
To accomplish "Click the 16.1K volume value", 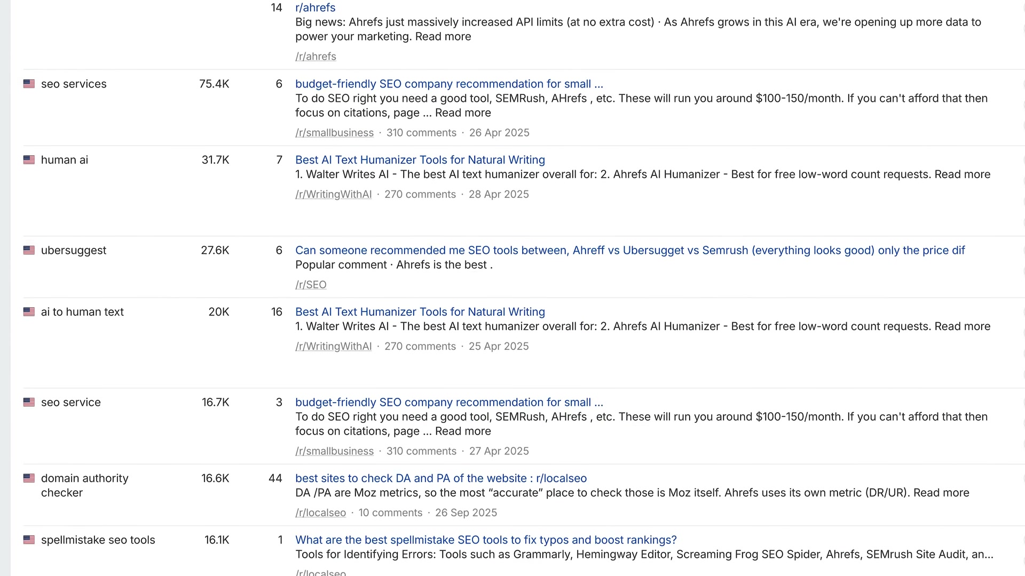I will [x=217, y=540].
